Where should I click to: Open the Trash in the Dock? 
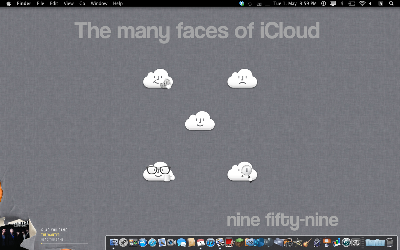[x=390, y=242]
